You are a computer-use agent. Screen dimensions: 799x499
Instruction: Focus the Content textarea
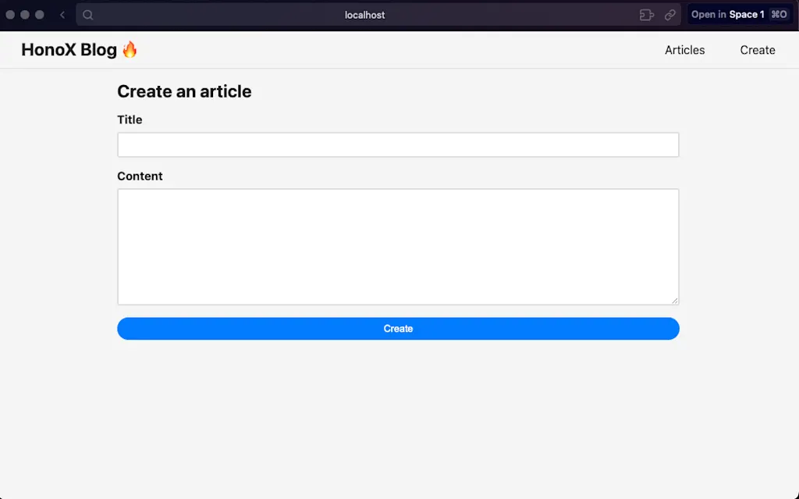[398, 247]
